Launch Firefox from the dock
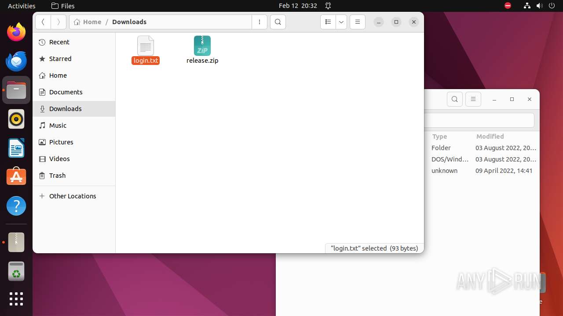The image size is (563, 316). (x=16, y=32)
